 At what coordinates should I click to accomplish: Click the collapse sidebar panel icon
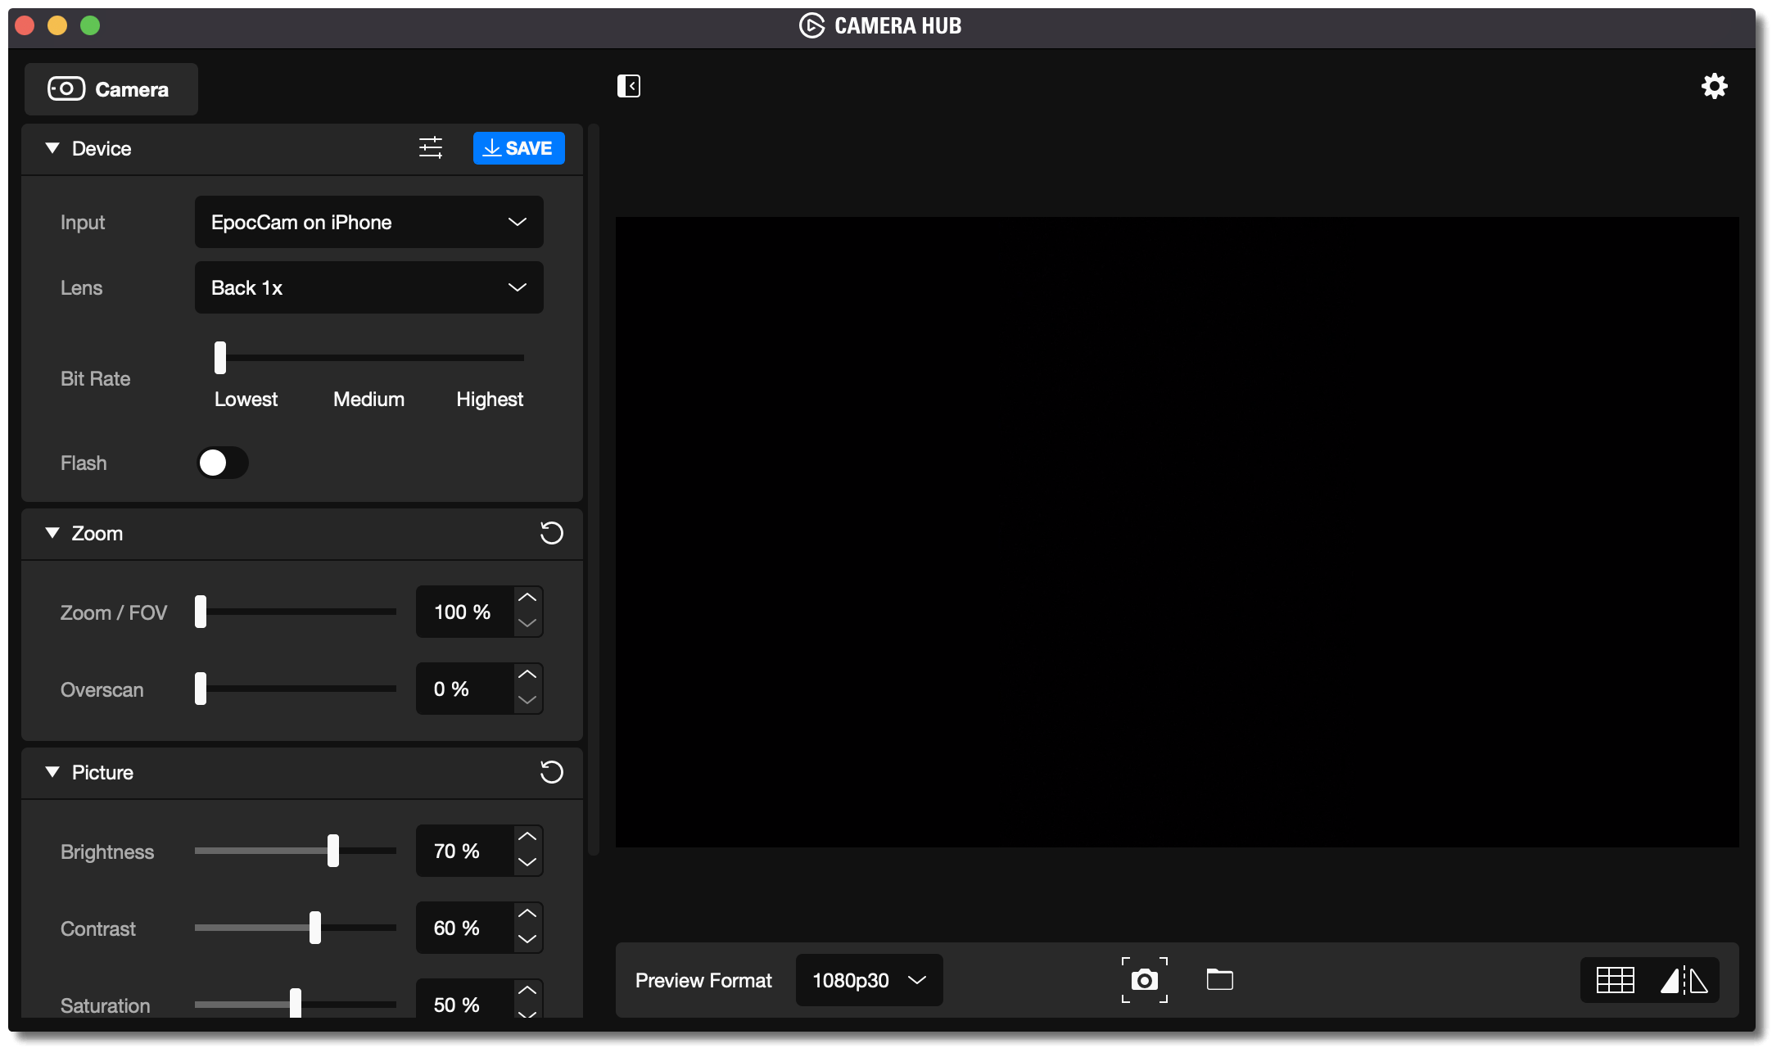tap(628, 86)
